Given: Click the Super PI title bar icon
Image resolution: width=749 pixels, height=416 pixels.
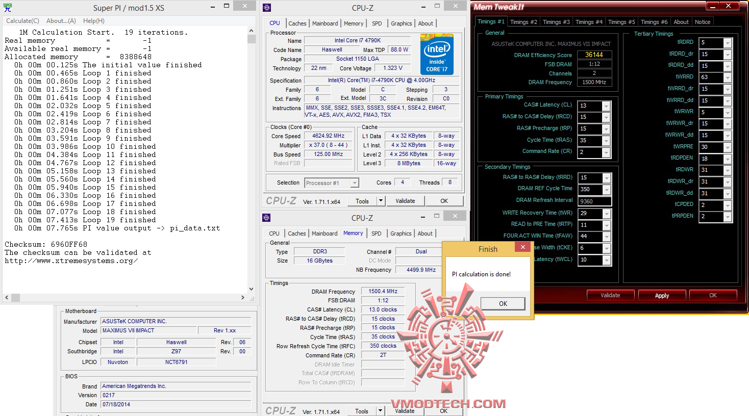Looking at the screenshot, I should [x=8, y=8].
